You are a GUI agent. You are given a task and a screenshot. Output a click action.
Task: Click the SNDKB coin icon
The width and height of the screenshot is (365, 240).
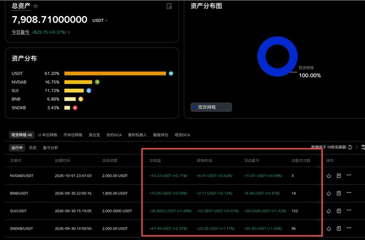(x=75, y=108)
